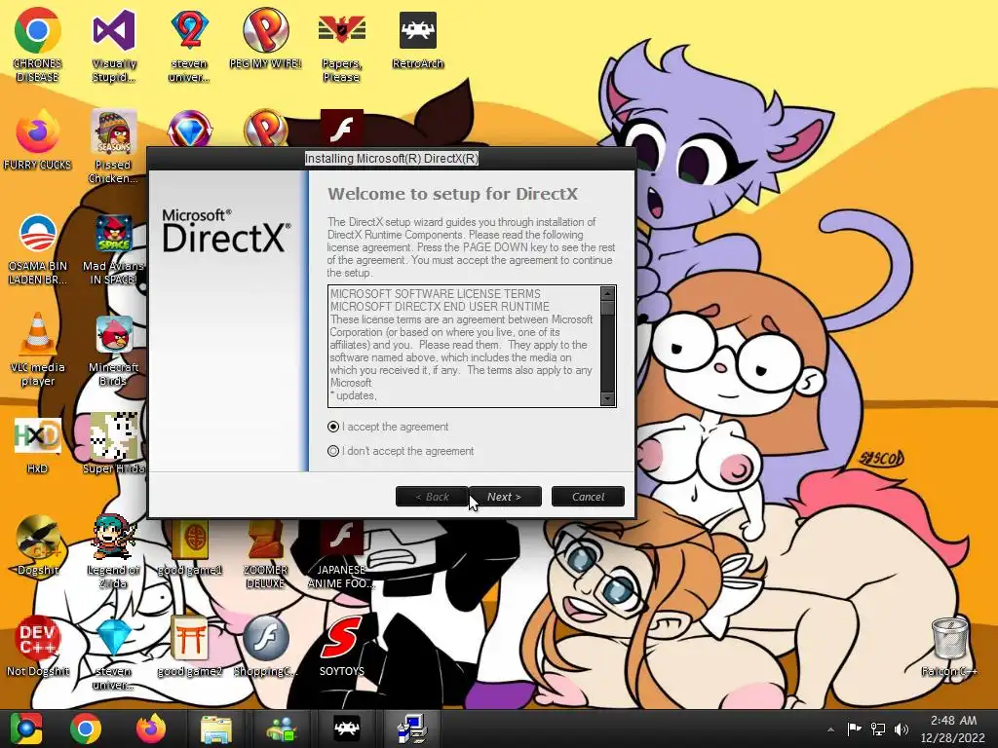Select the Bejeweled 2 'steven univer...' icon

(189, 45)
